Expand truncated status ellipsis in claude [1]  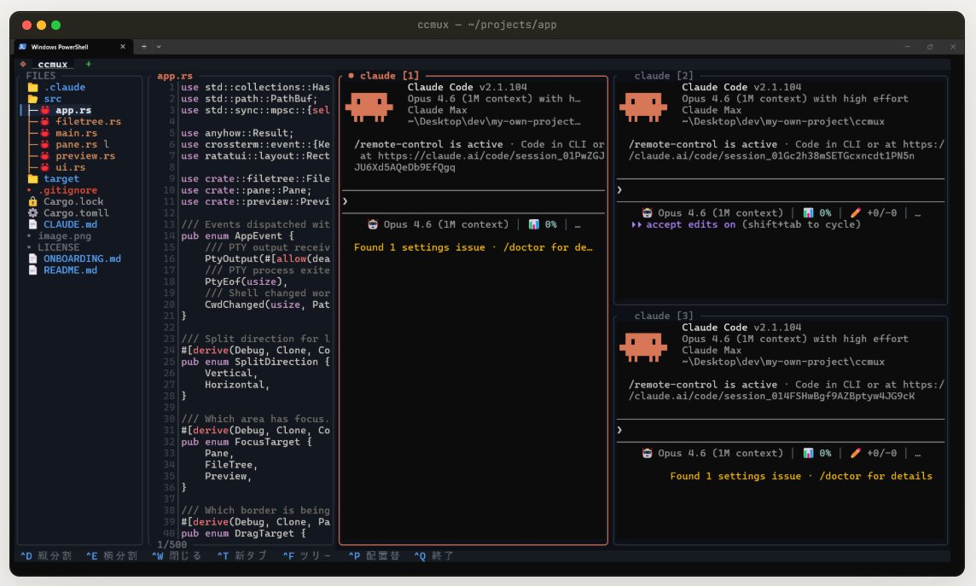pyautogui.click(x=578, y=224)
